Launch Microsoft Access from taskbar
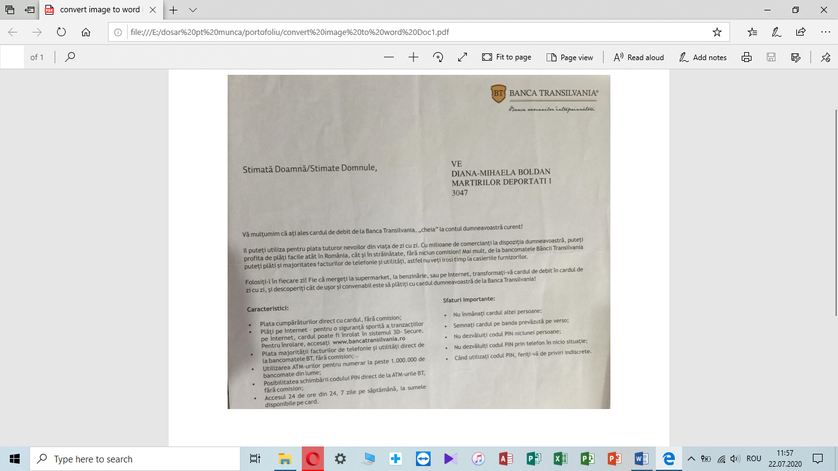The height and width of the screenshot is (471, 838). click(506, 459)
